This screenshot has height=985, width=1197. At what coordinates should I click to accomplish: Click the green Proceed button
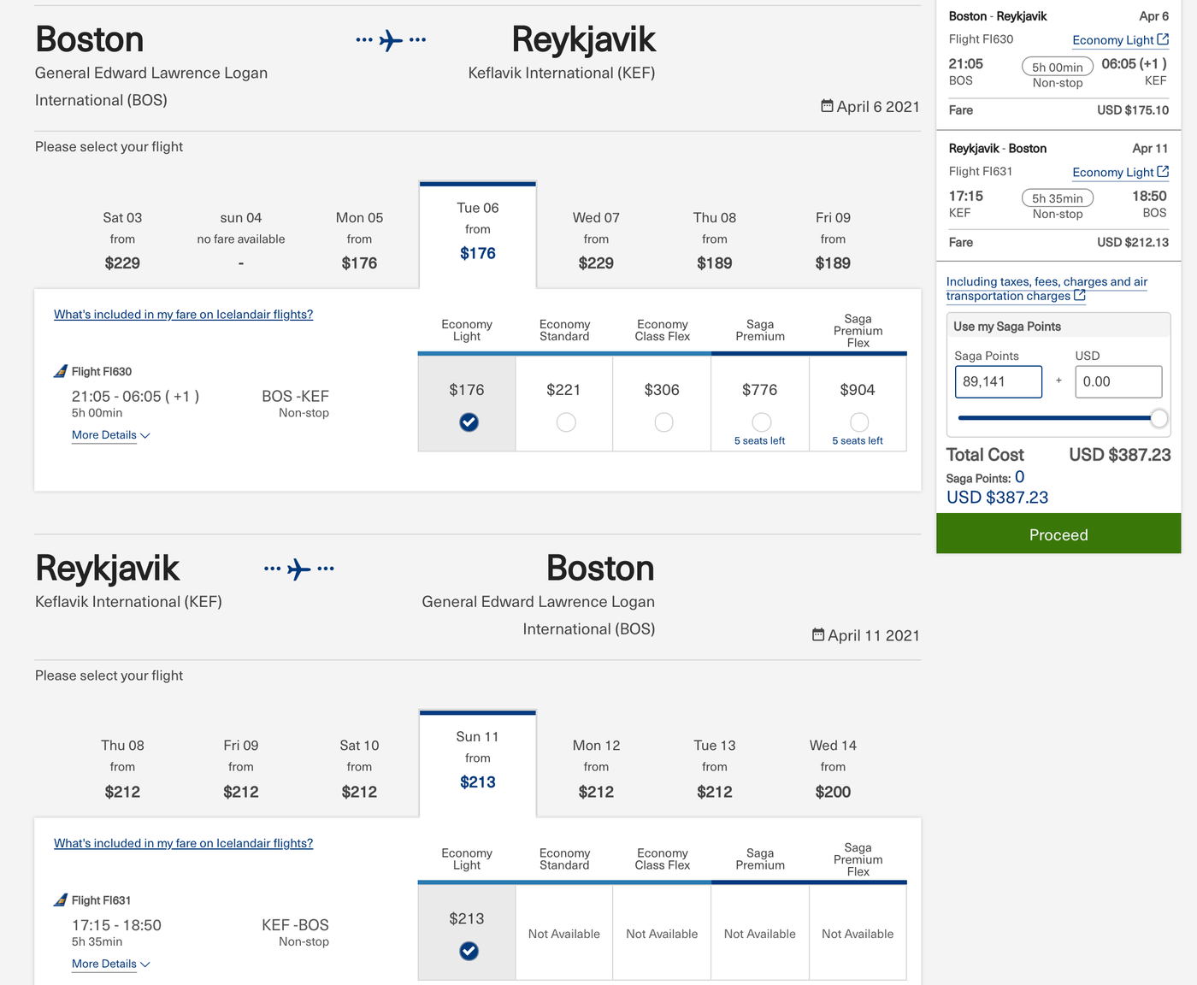1058,534
